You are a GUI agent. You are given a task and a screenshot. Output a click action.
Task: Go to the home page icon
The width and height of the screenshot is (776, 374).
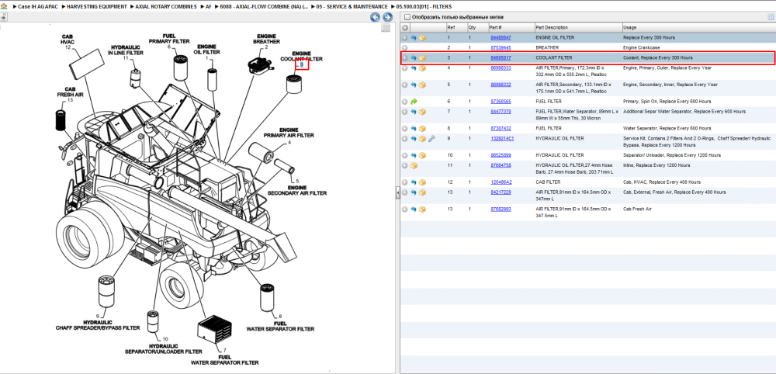(4, 6)
